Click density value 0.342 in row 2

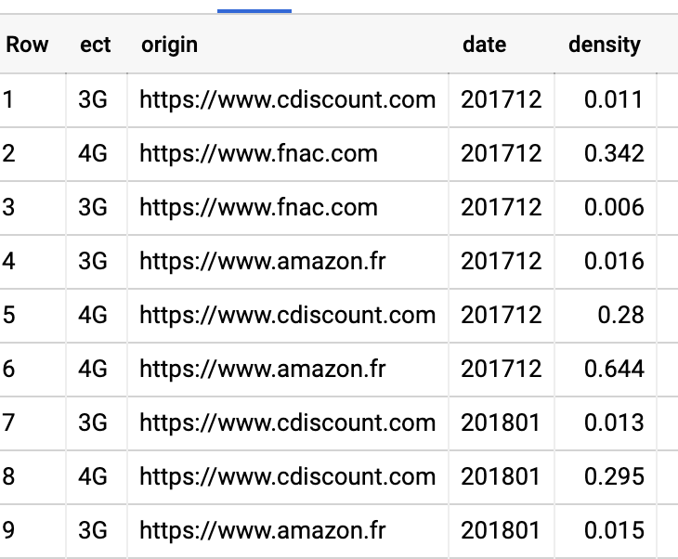click(x=614, y=154)
